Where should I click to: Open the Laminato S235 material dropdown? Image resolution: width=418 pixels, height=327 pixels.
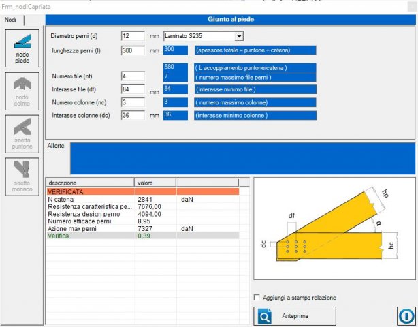coord(239,36)
